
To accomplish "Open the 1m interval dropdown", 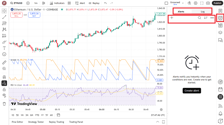I will 36,3.
